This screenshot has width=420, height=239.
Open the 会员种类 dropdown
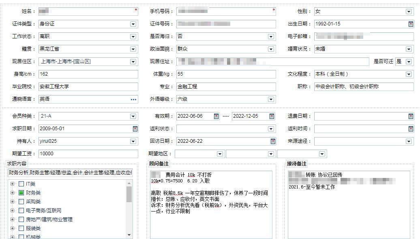[133, 116]
